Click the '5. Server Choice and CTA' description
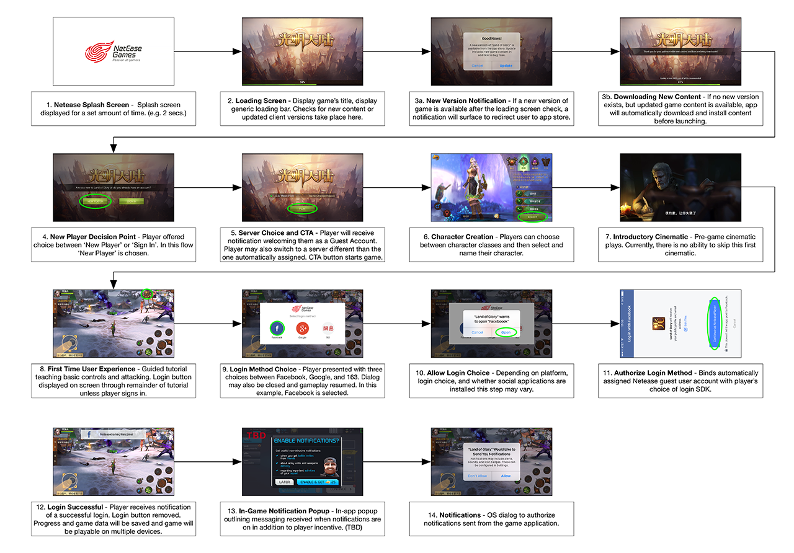 click(x=302, y=244)
